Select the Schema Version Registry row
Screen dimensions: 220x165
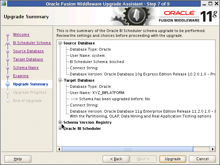(87, 122)
